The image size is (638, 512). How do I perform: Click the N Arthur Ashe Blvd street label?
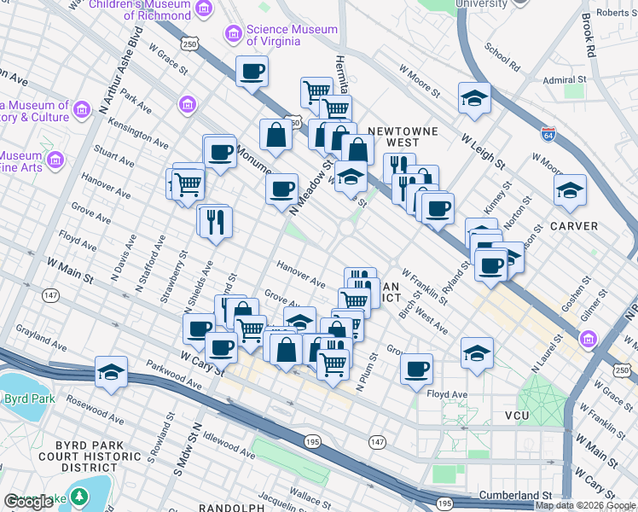[121, 71]
